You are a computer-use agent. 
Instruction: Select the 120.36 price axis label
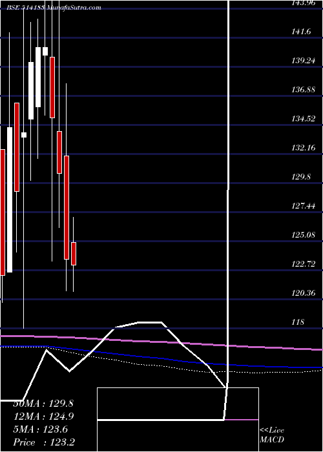tap(303, 293)
